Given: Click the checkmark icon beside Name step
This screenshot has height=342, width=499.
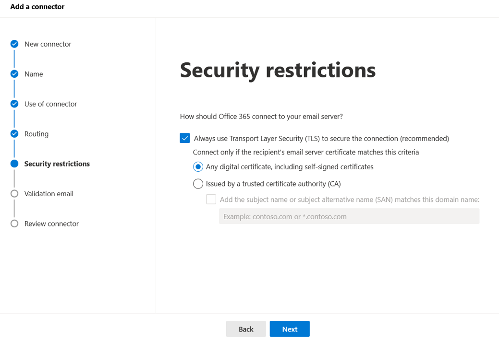Looking at the screenshot, I should [14, 74].
